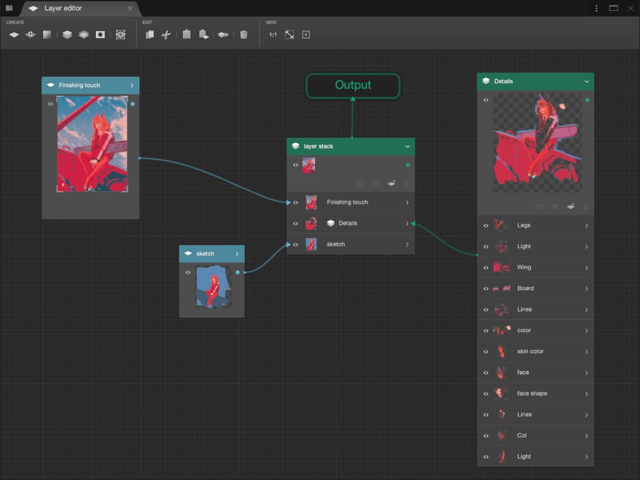640x480 pixels.
Task: Toggle visibility of layer stack preview
Action: 295,165
